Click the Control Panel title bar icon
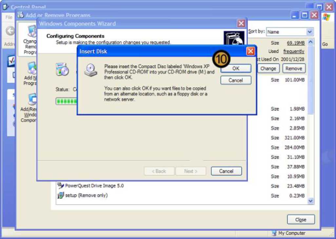Image resolution: width=336 pixels, height=239 pixels. 6,7
